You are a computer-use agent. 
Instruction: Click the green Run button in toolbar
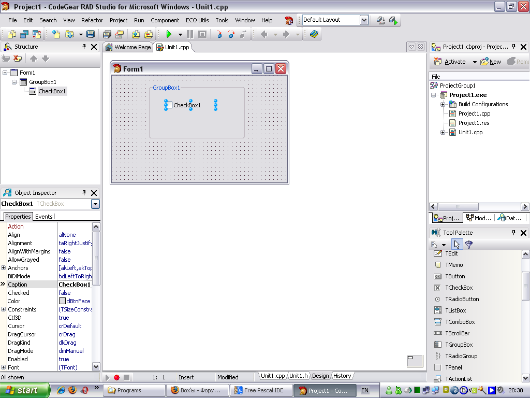pos(169,34)
